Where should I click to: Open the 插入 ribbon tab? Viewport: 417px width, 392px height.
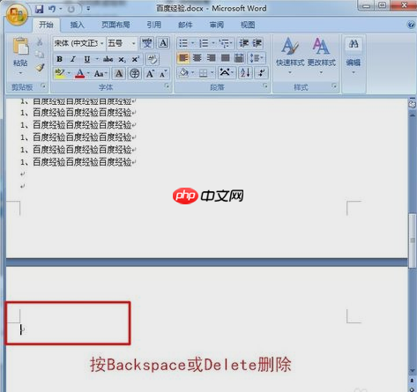click(77, 25)
